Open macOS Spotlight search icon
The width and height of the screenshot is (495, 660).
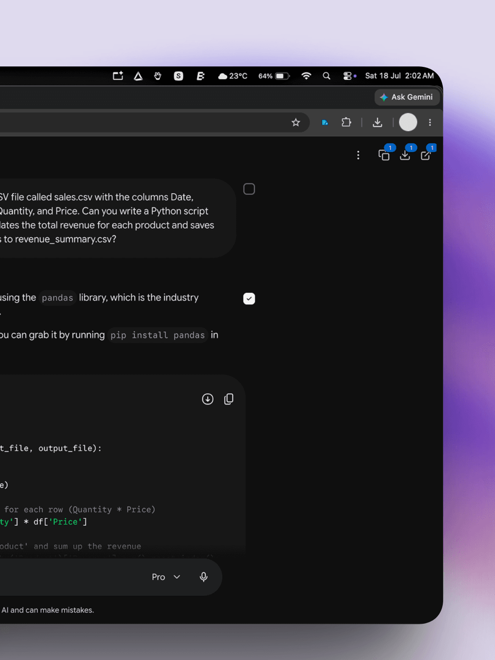[326, 76]
